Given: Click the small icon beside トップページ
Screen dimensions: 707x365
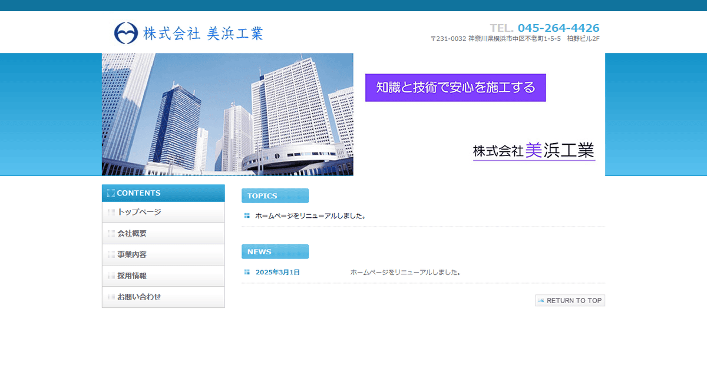Looking at the screenshot, I should coord(111,212).
